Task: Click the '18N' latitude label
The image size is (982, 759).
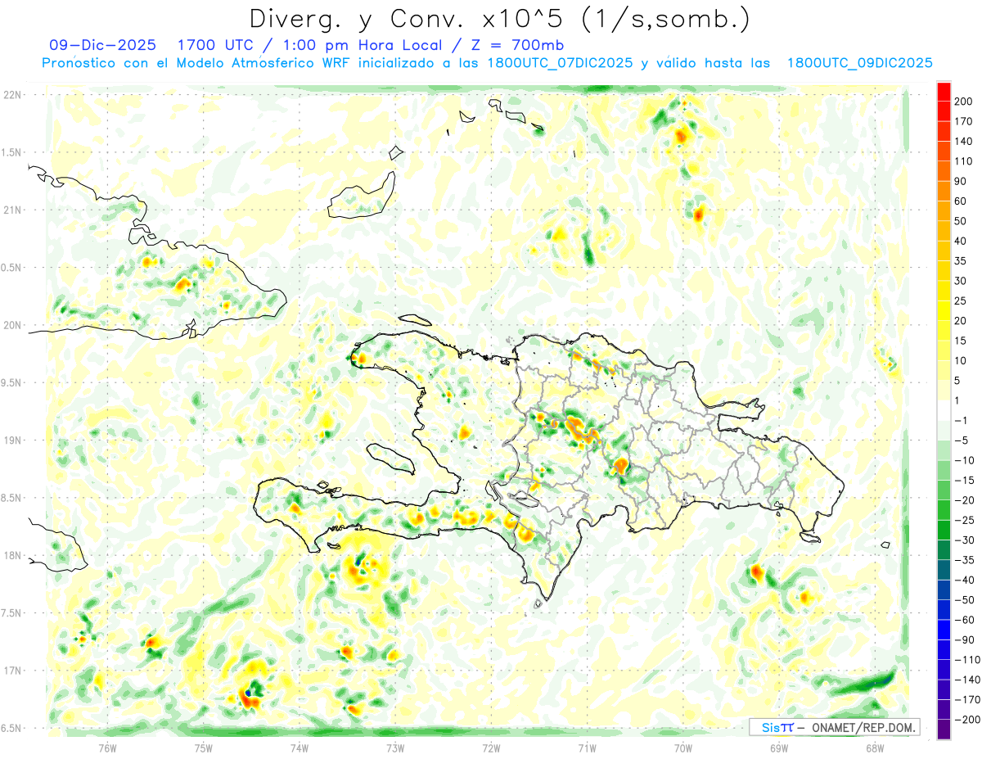Action: (x=11, y=555)
